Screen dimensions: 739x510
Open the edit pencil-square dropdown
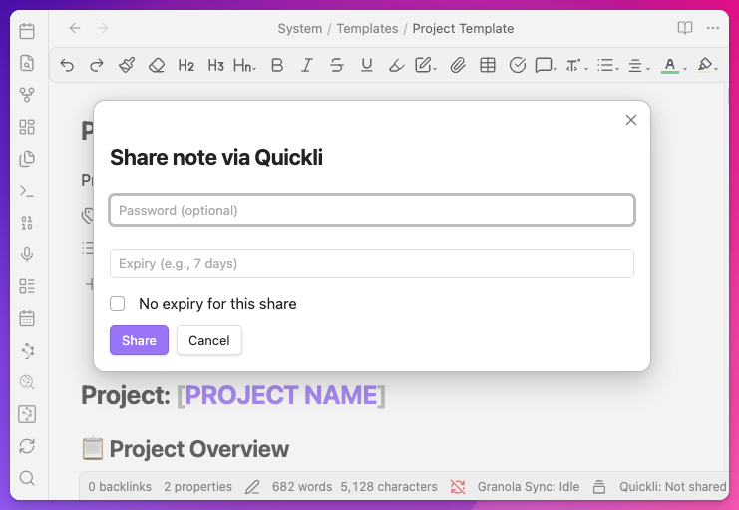click(426, 65)
